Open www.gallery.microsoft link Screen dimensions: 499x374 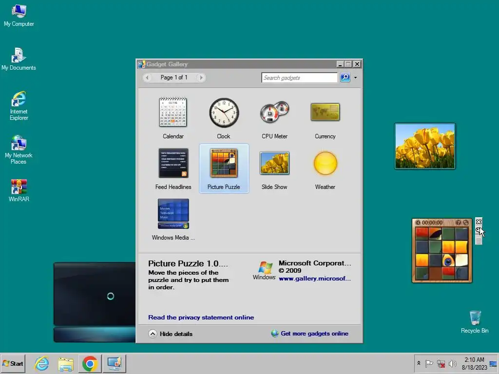tap(315, 279)
